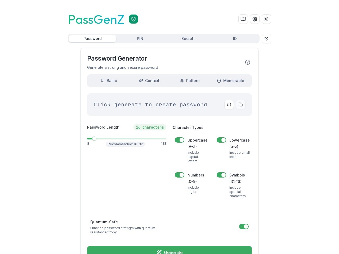
Task: Open password history clock icon
Action: click(266, 39)
